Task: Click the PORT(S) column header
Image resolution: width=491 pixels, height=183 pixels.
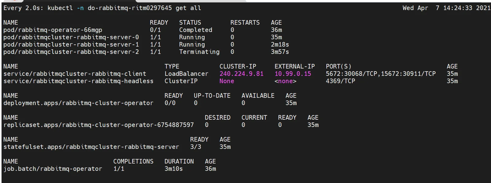Action: 338,66
